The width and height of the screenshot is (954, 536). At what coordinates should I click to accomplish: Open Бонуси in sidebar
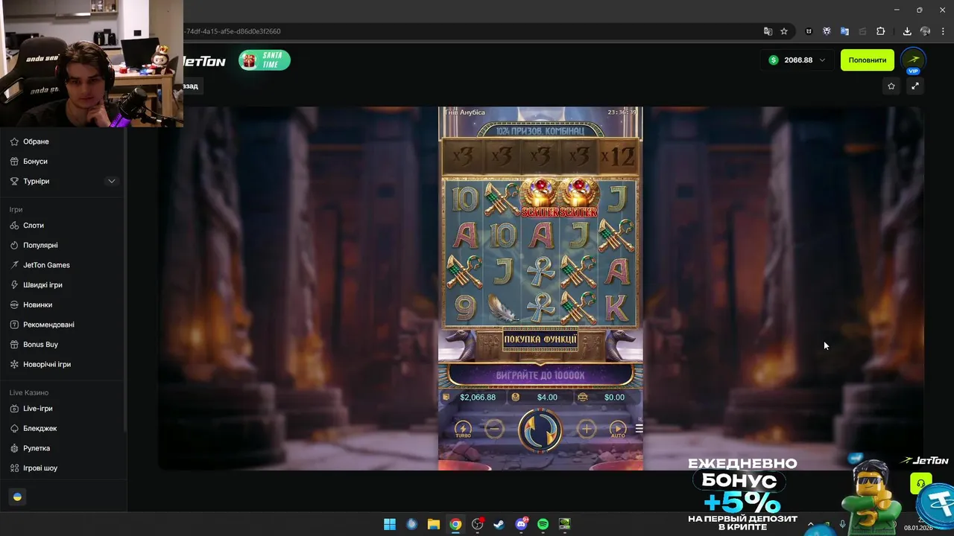(x=35, y=162)
